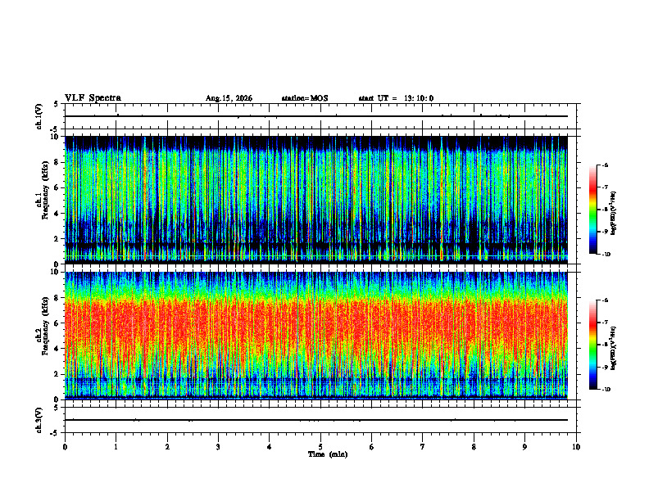Screen dimensions: 649x501
Task: Click the "5" tick label on the ch.1(V) axis
Action: point(57,104)
